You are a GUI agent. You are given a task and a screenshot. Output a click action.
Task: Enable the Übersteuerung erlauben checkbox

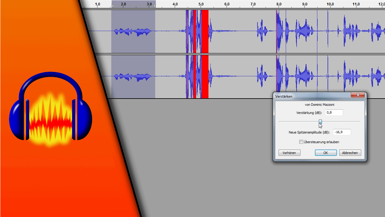click(301, 142)
